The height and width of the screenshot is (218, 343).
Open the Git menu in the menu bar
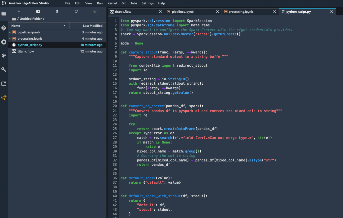pos(124,3)
